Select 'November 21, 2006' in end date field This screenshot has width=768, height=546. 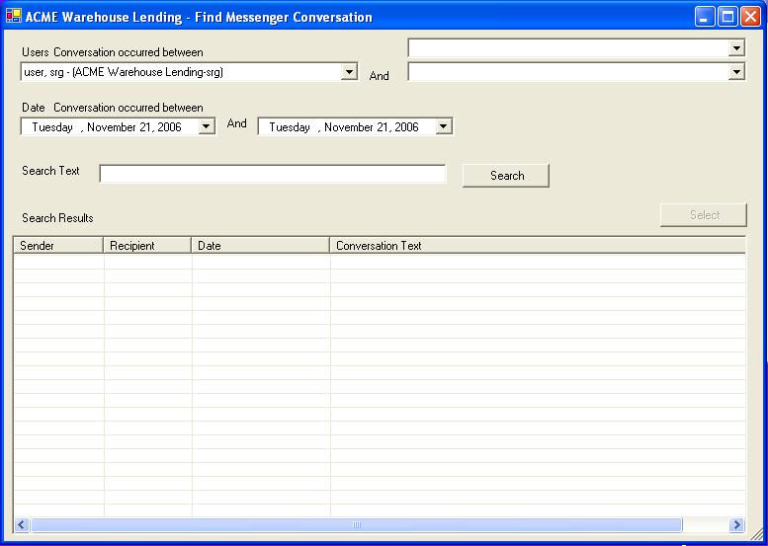(372, 127)
